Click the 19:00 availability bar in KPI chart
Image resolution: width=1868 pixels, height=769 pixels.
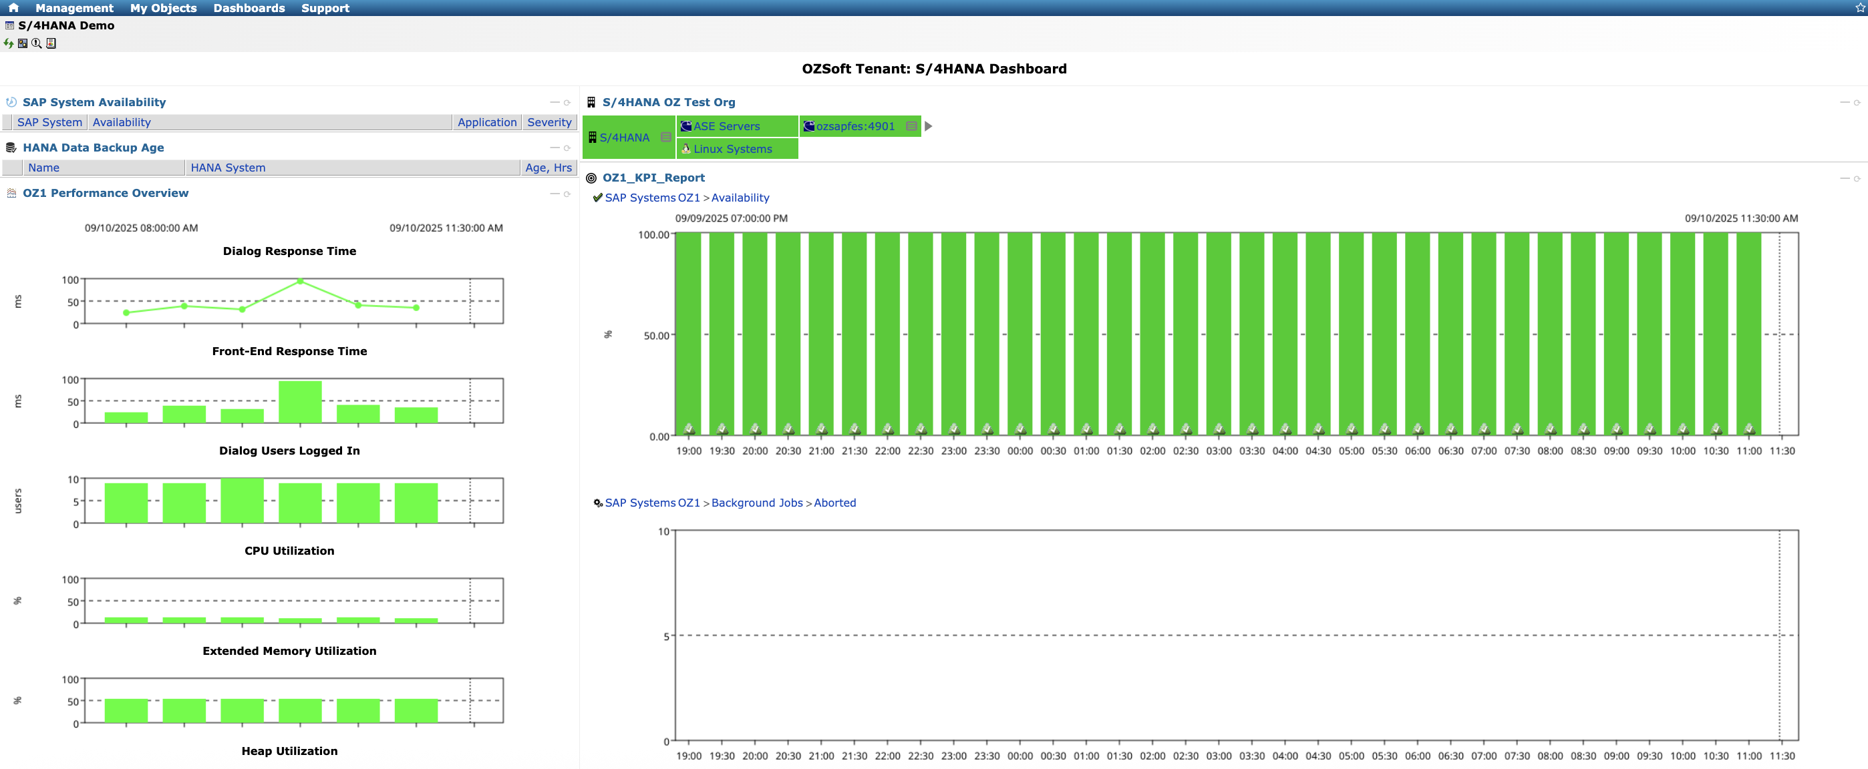tap(688, 334)
